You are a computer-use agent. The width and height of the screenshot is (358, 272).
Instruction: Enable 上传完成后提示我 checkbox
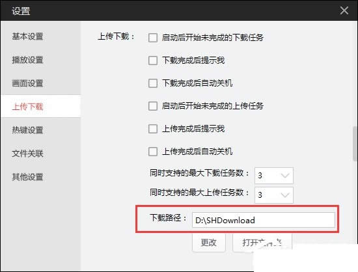153,129
